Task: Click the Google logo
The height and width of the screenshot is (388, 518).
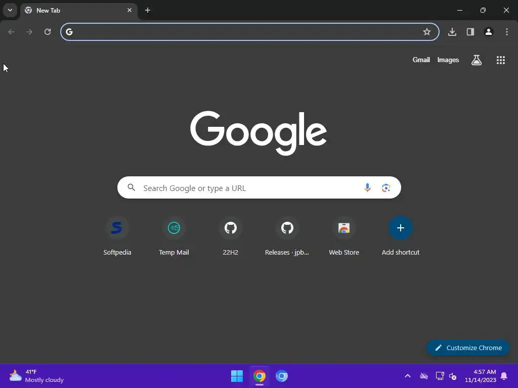Action: [x=258, y=133]
